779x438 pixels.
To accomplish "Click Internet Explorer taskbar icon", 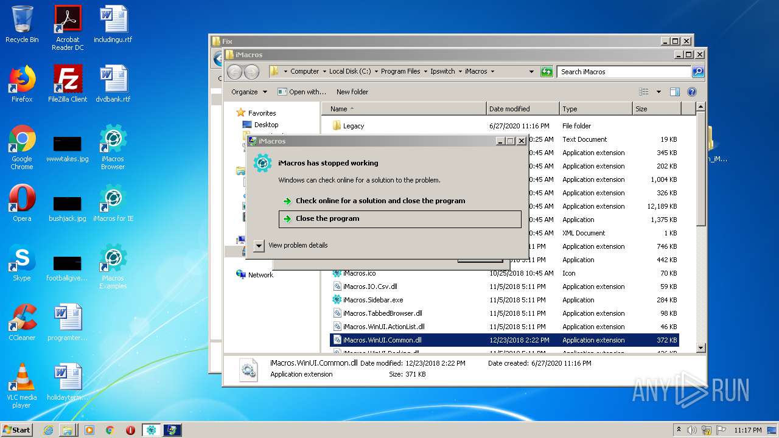I will (x=48, y=430).
